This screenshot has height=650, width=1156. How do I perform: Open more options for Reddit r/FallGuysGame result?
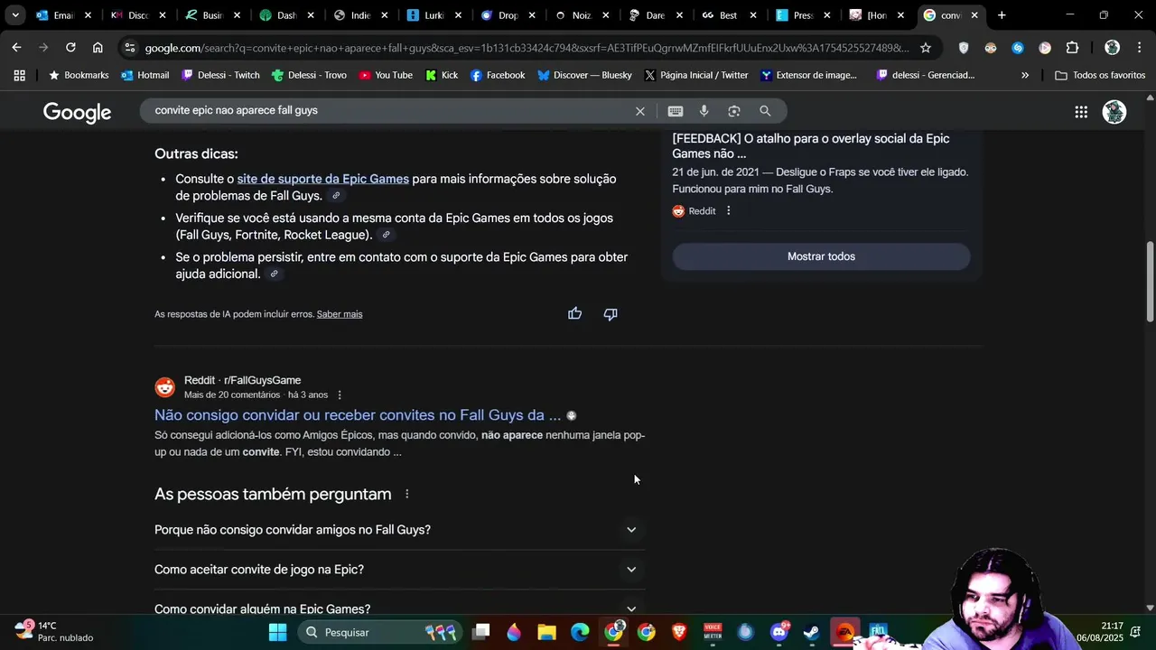pos(340,395)
